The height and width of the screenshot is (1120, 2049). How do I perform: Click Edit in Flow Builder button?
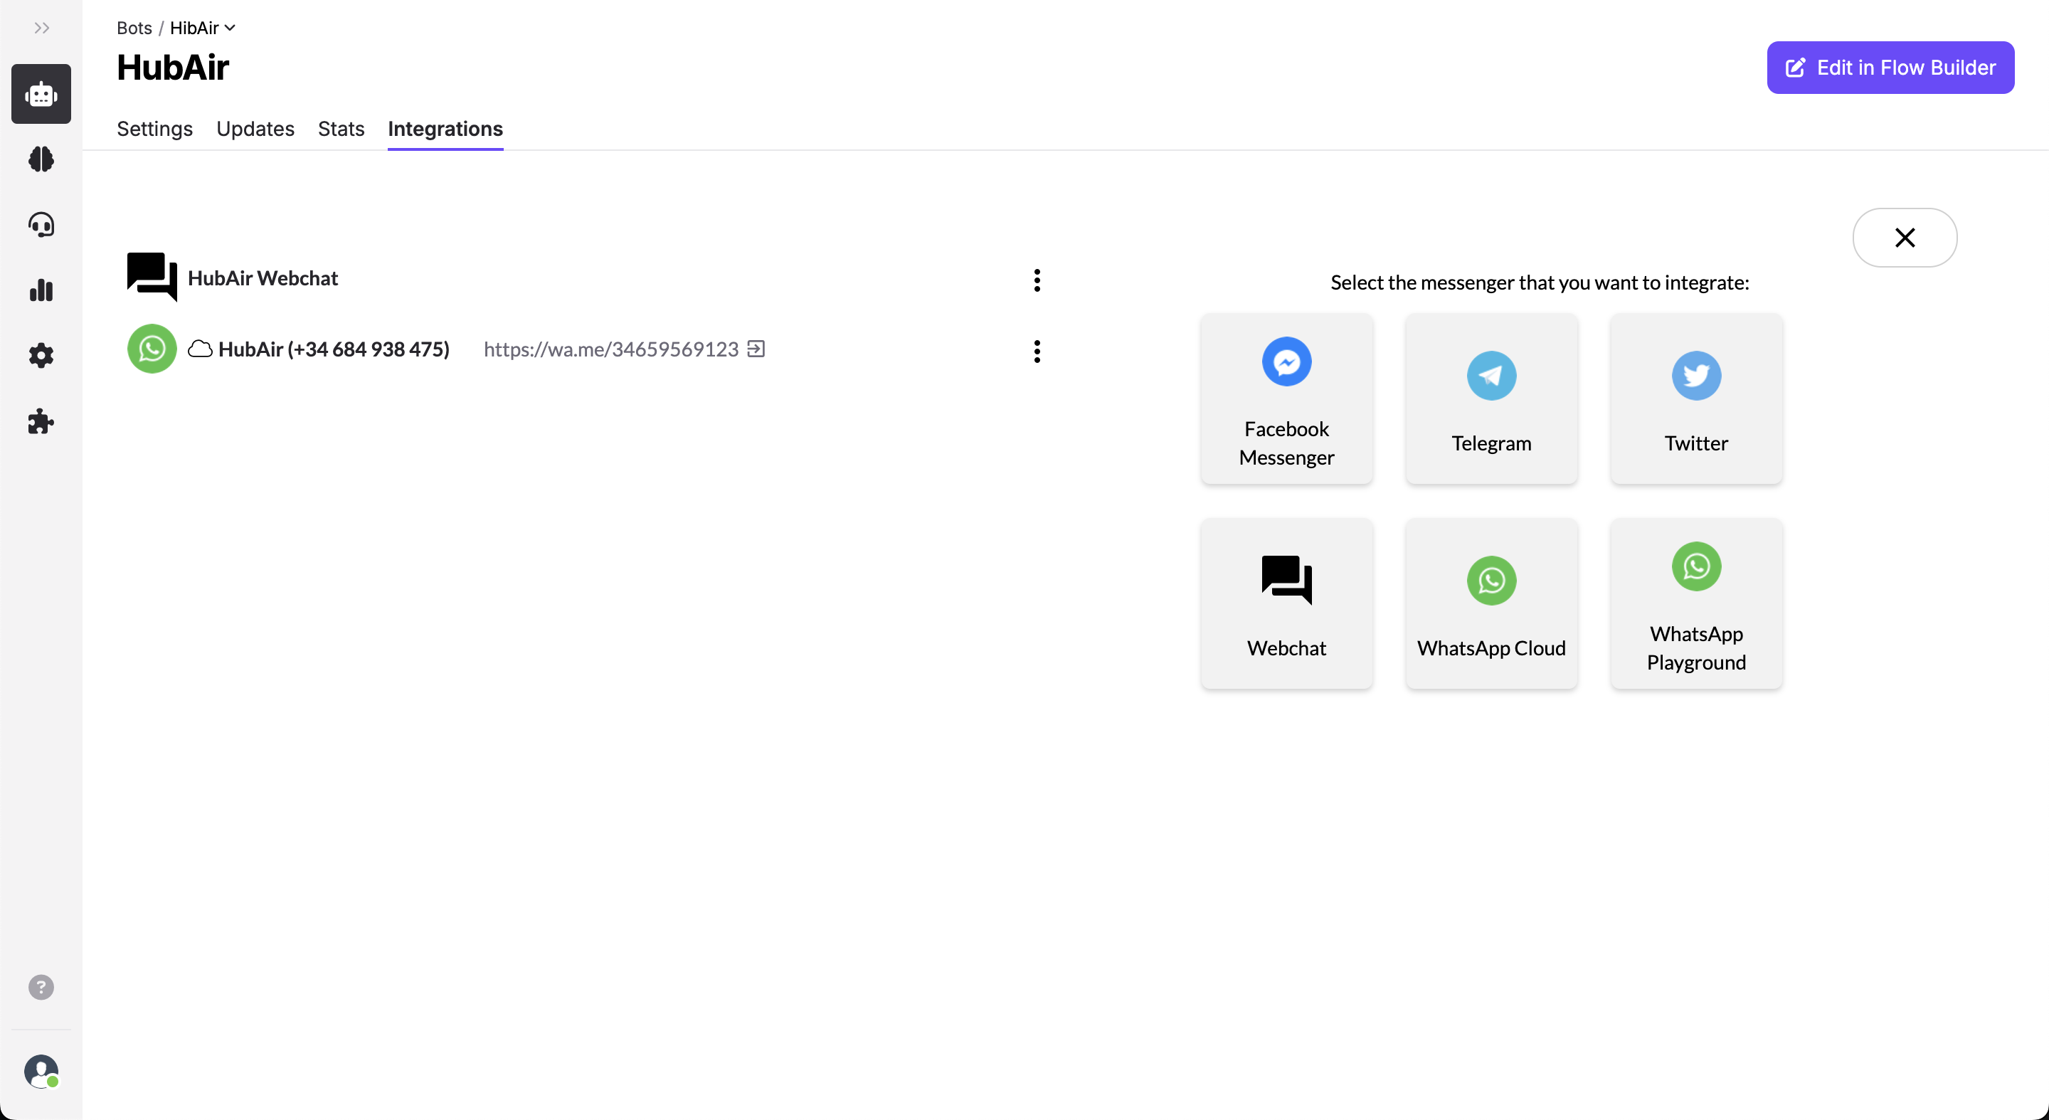[x=1890, y=68]
